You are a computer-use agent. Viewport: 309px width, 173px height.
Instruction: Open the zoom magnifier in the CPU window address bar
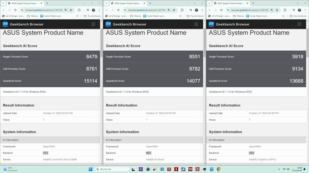point(66,10)
